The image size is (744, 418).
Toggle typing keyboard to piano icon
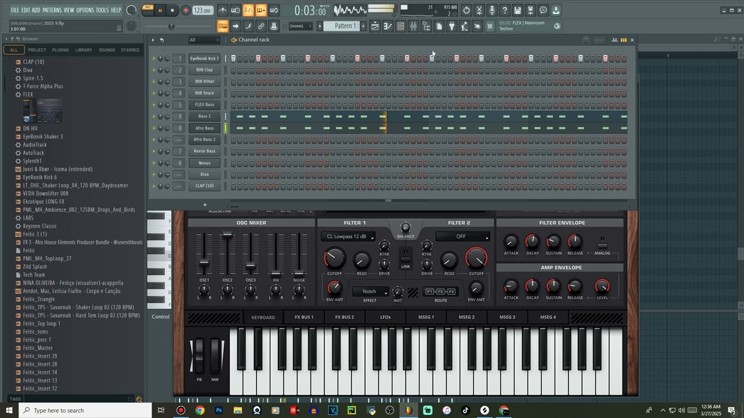[223, 26]
